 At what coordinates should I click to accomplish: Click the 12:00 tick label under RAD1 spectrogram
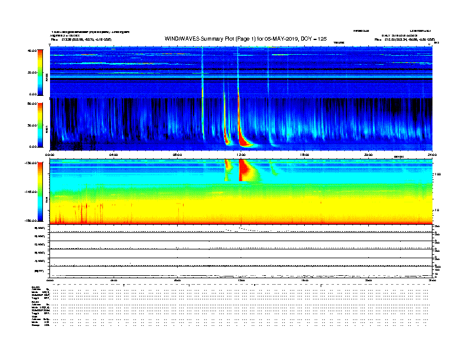241,155
